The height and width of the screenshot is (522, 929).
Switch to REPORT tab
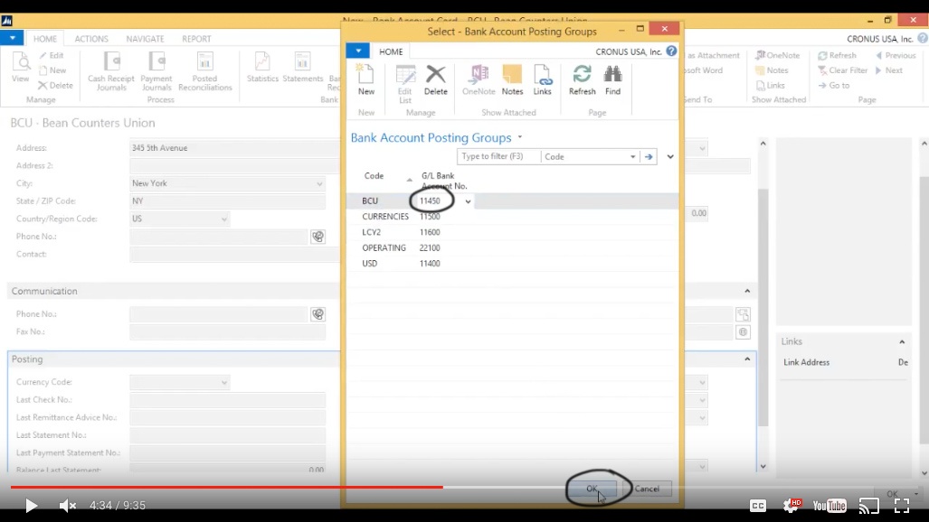click(196, 39)
